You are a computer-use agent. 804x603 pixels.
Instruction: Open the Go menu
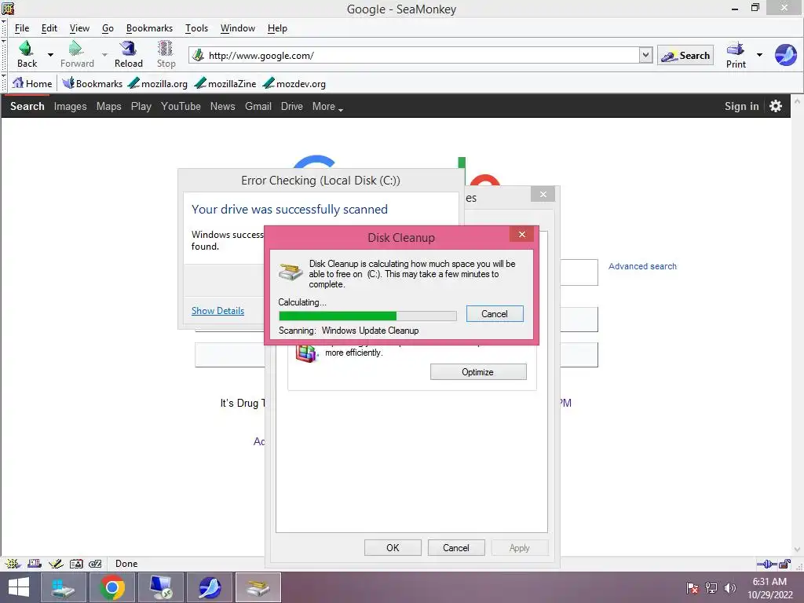tap(108, 28)
